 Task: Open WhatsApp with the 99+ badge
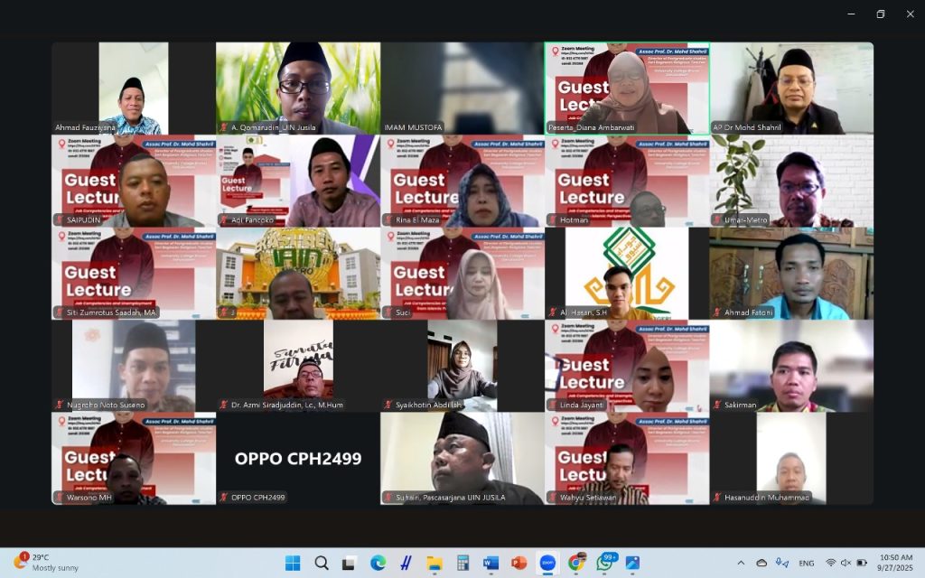point(604,563)
